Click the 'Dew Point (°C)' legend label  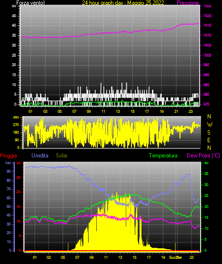click(x=203, y=156)
